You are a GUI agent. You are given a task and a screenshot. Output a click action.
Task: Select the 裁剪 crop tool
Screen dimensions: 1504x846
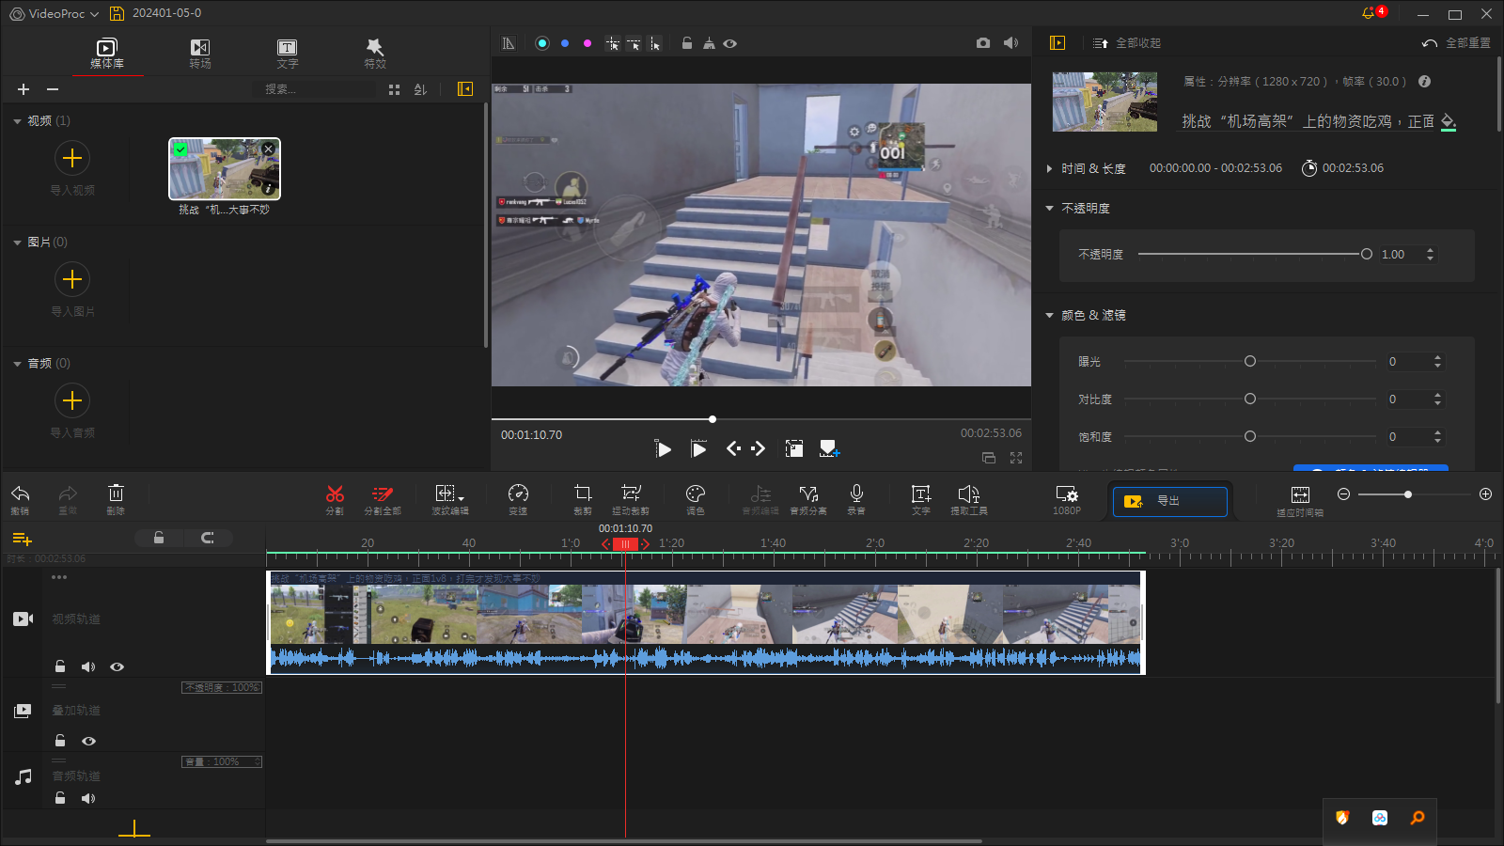pos(583,499)
